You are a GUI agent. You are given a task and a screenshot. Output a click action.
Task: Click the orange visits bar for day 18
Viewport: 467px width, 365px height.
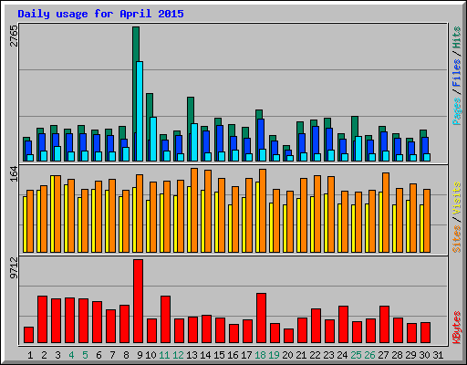pyautogui.click(x=263, y=211)
